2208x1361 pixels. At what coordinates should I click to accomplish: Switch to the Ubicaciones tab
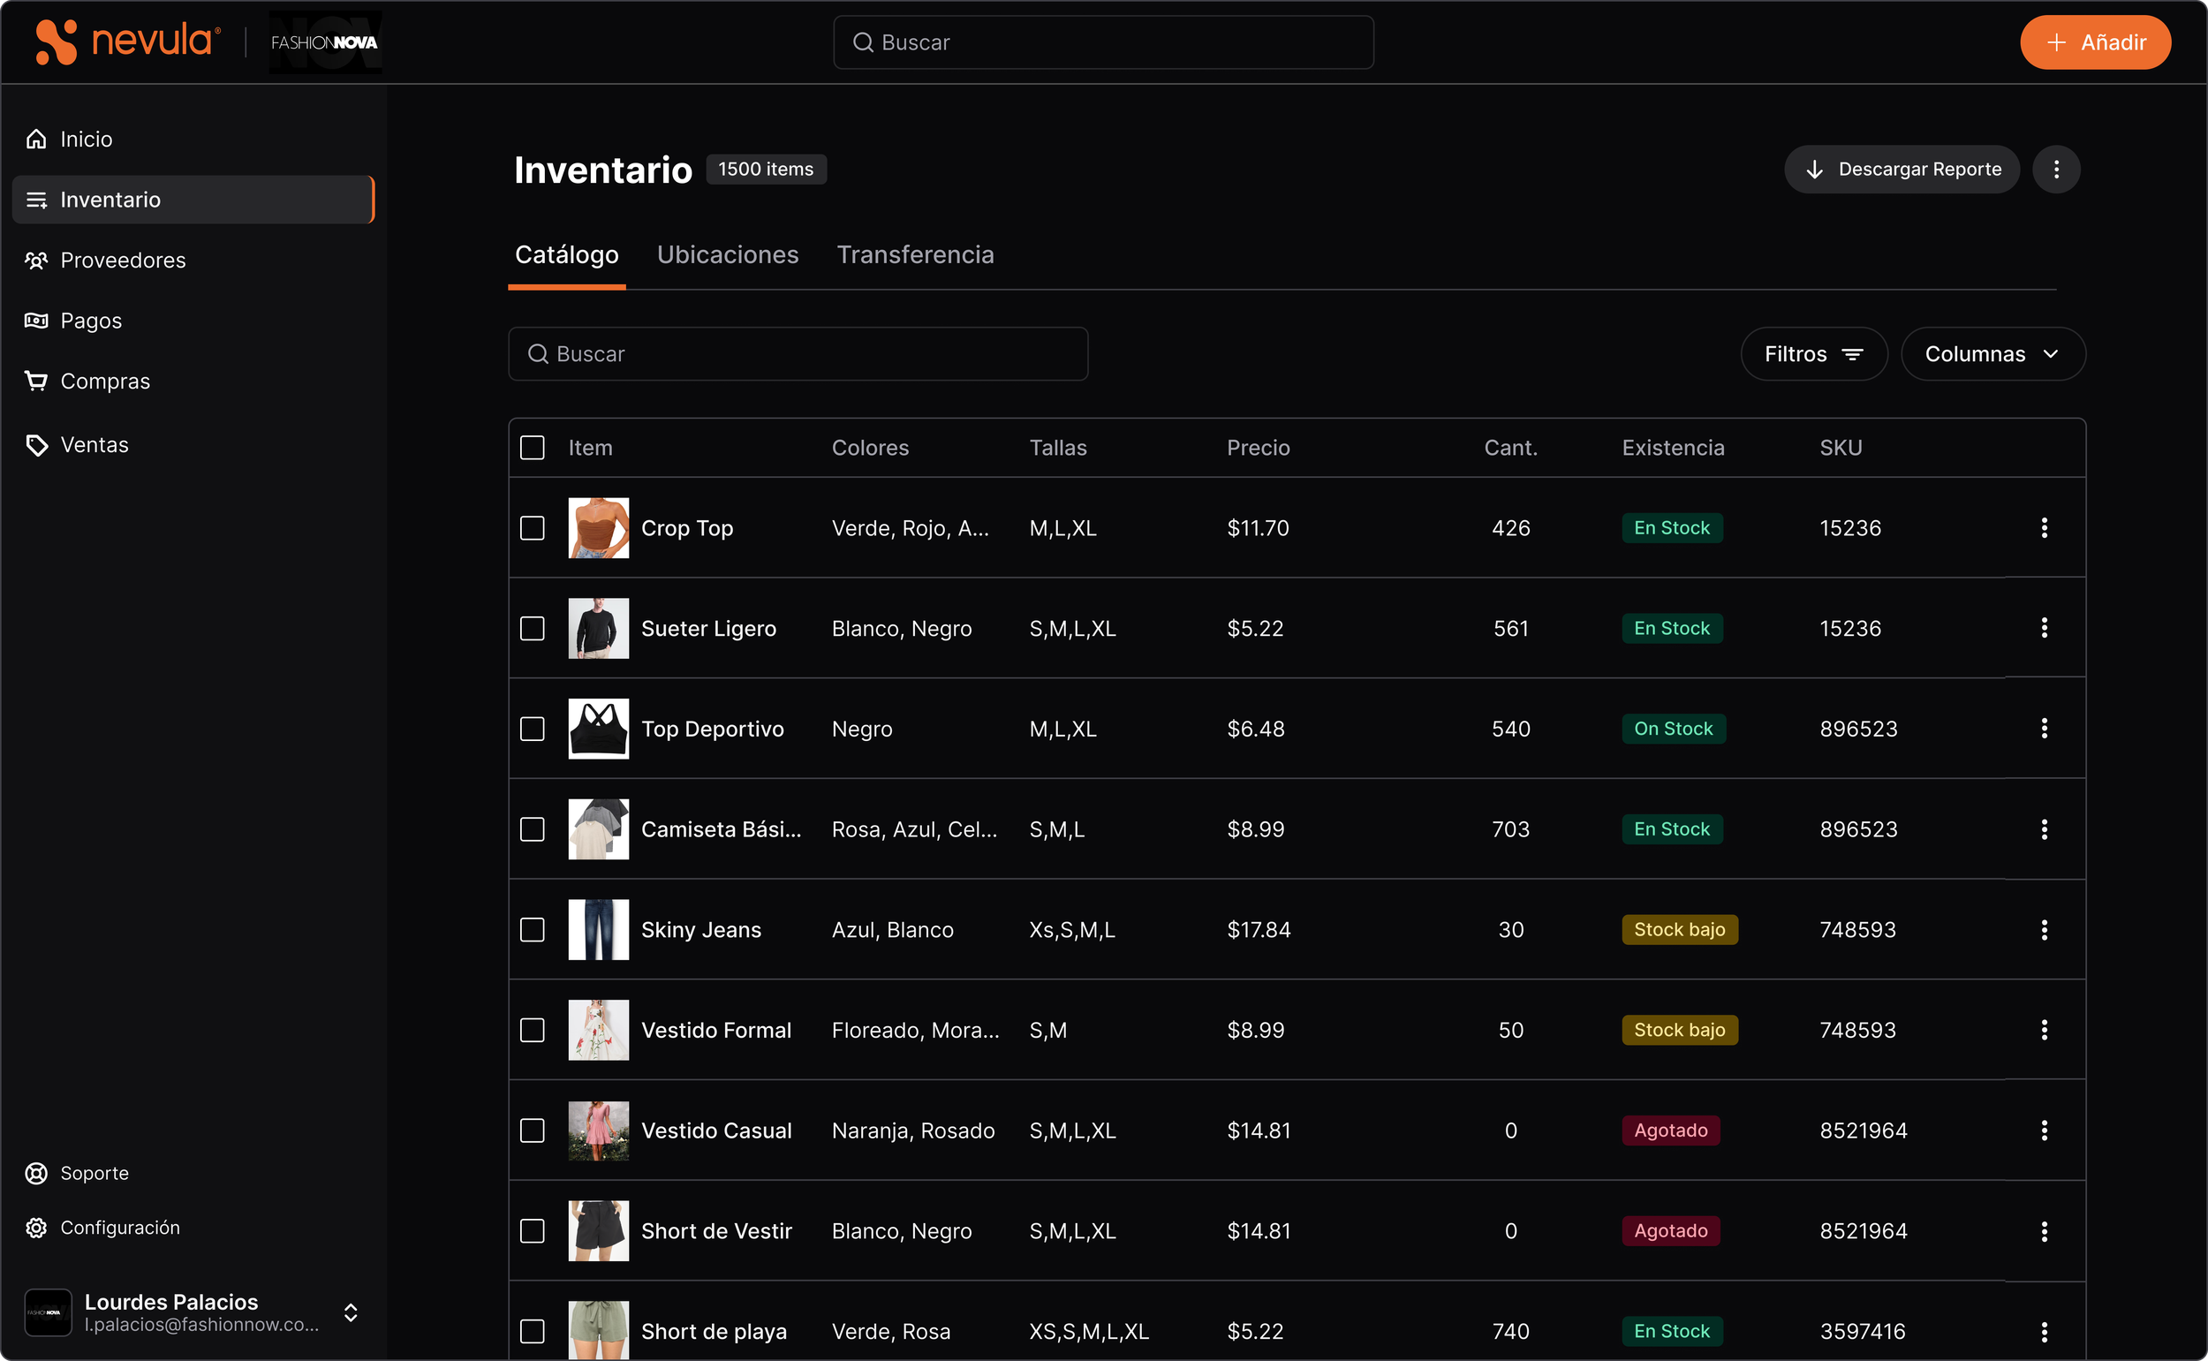coord(727,254)
